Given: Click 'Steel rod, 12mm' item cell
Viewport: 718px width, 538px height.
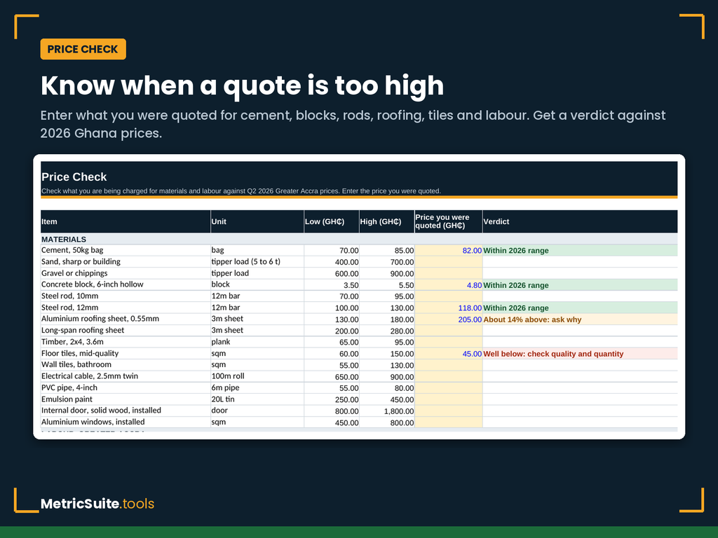Looking at the screenshot, I should pyautogui.click(x=126, y=308).
